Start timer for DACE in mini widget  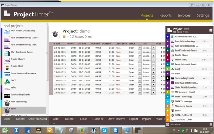tap(168, 69)
